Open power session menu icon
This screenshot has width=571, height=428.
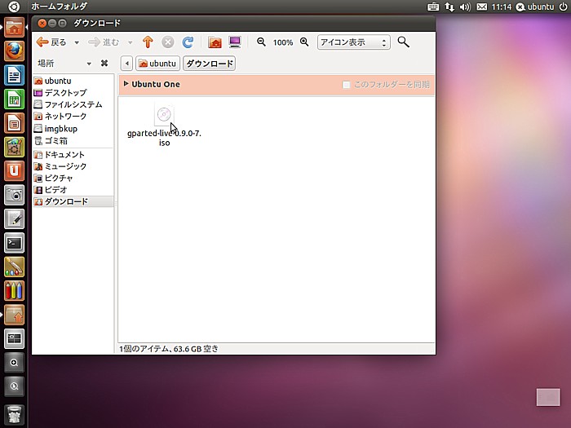[563, 7]
